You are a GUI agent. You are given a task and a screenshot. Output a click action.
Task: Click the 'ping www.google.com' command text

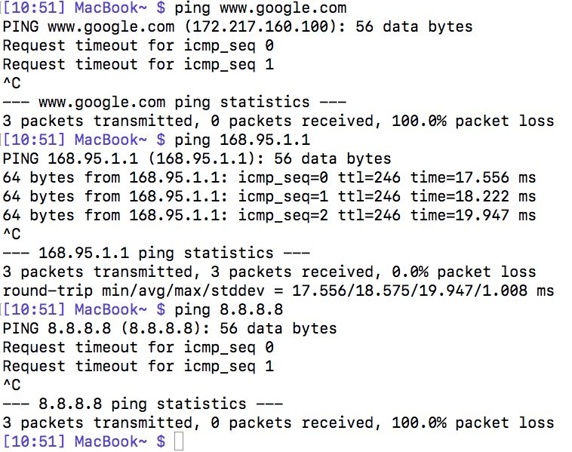point(260,8)
